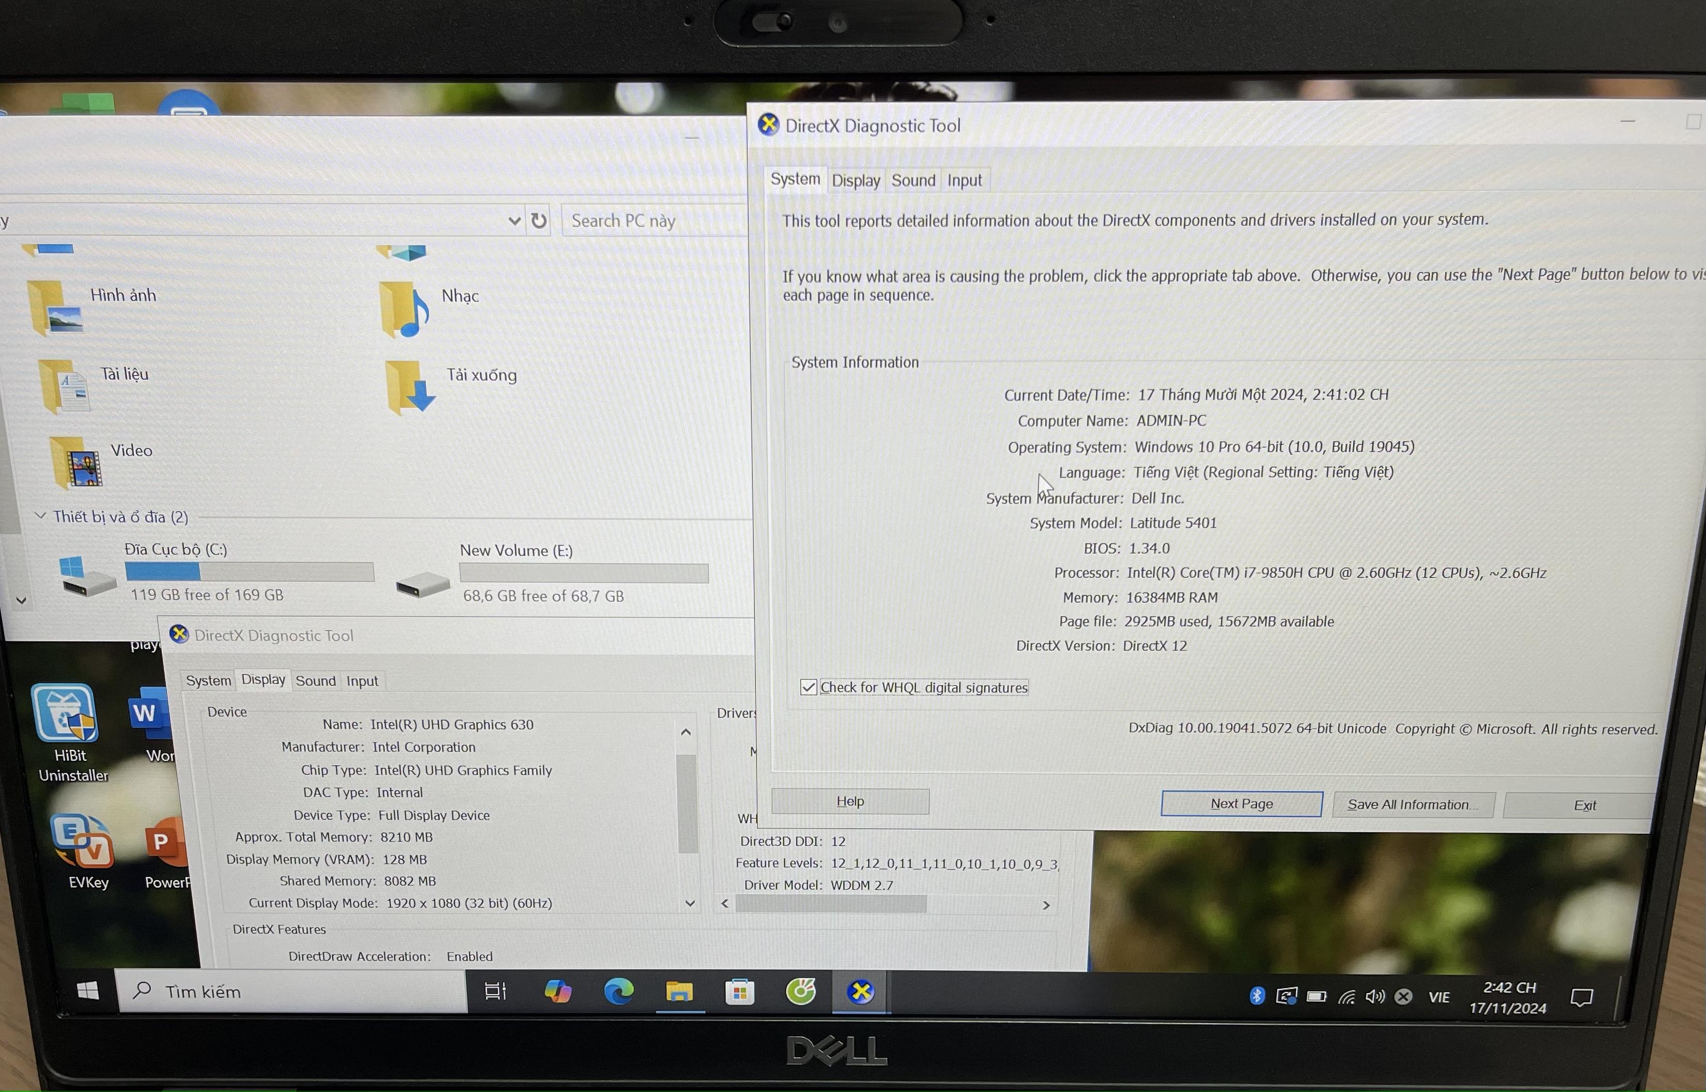Select System tab in front DirectX window
Image resolution: width=1706 pixels, height=1092 pixels.
pos(795,179)
